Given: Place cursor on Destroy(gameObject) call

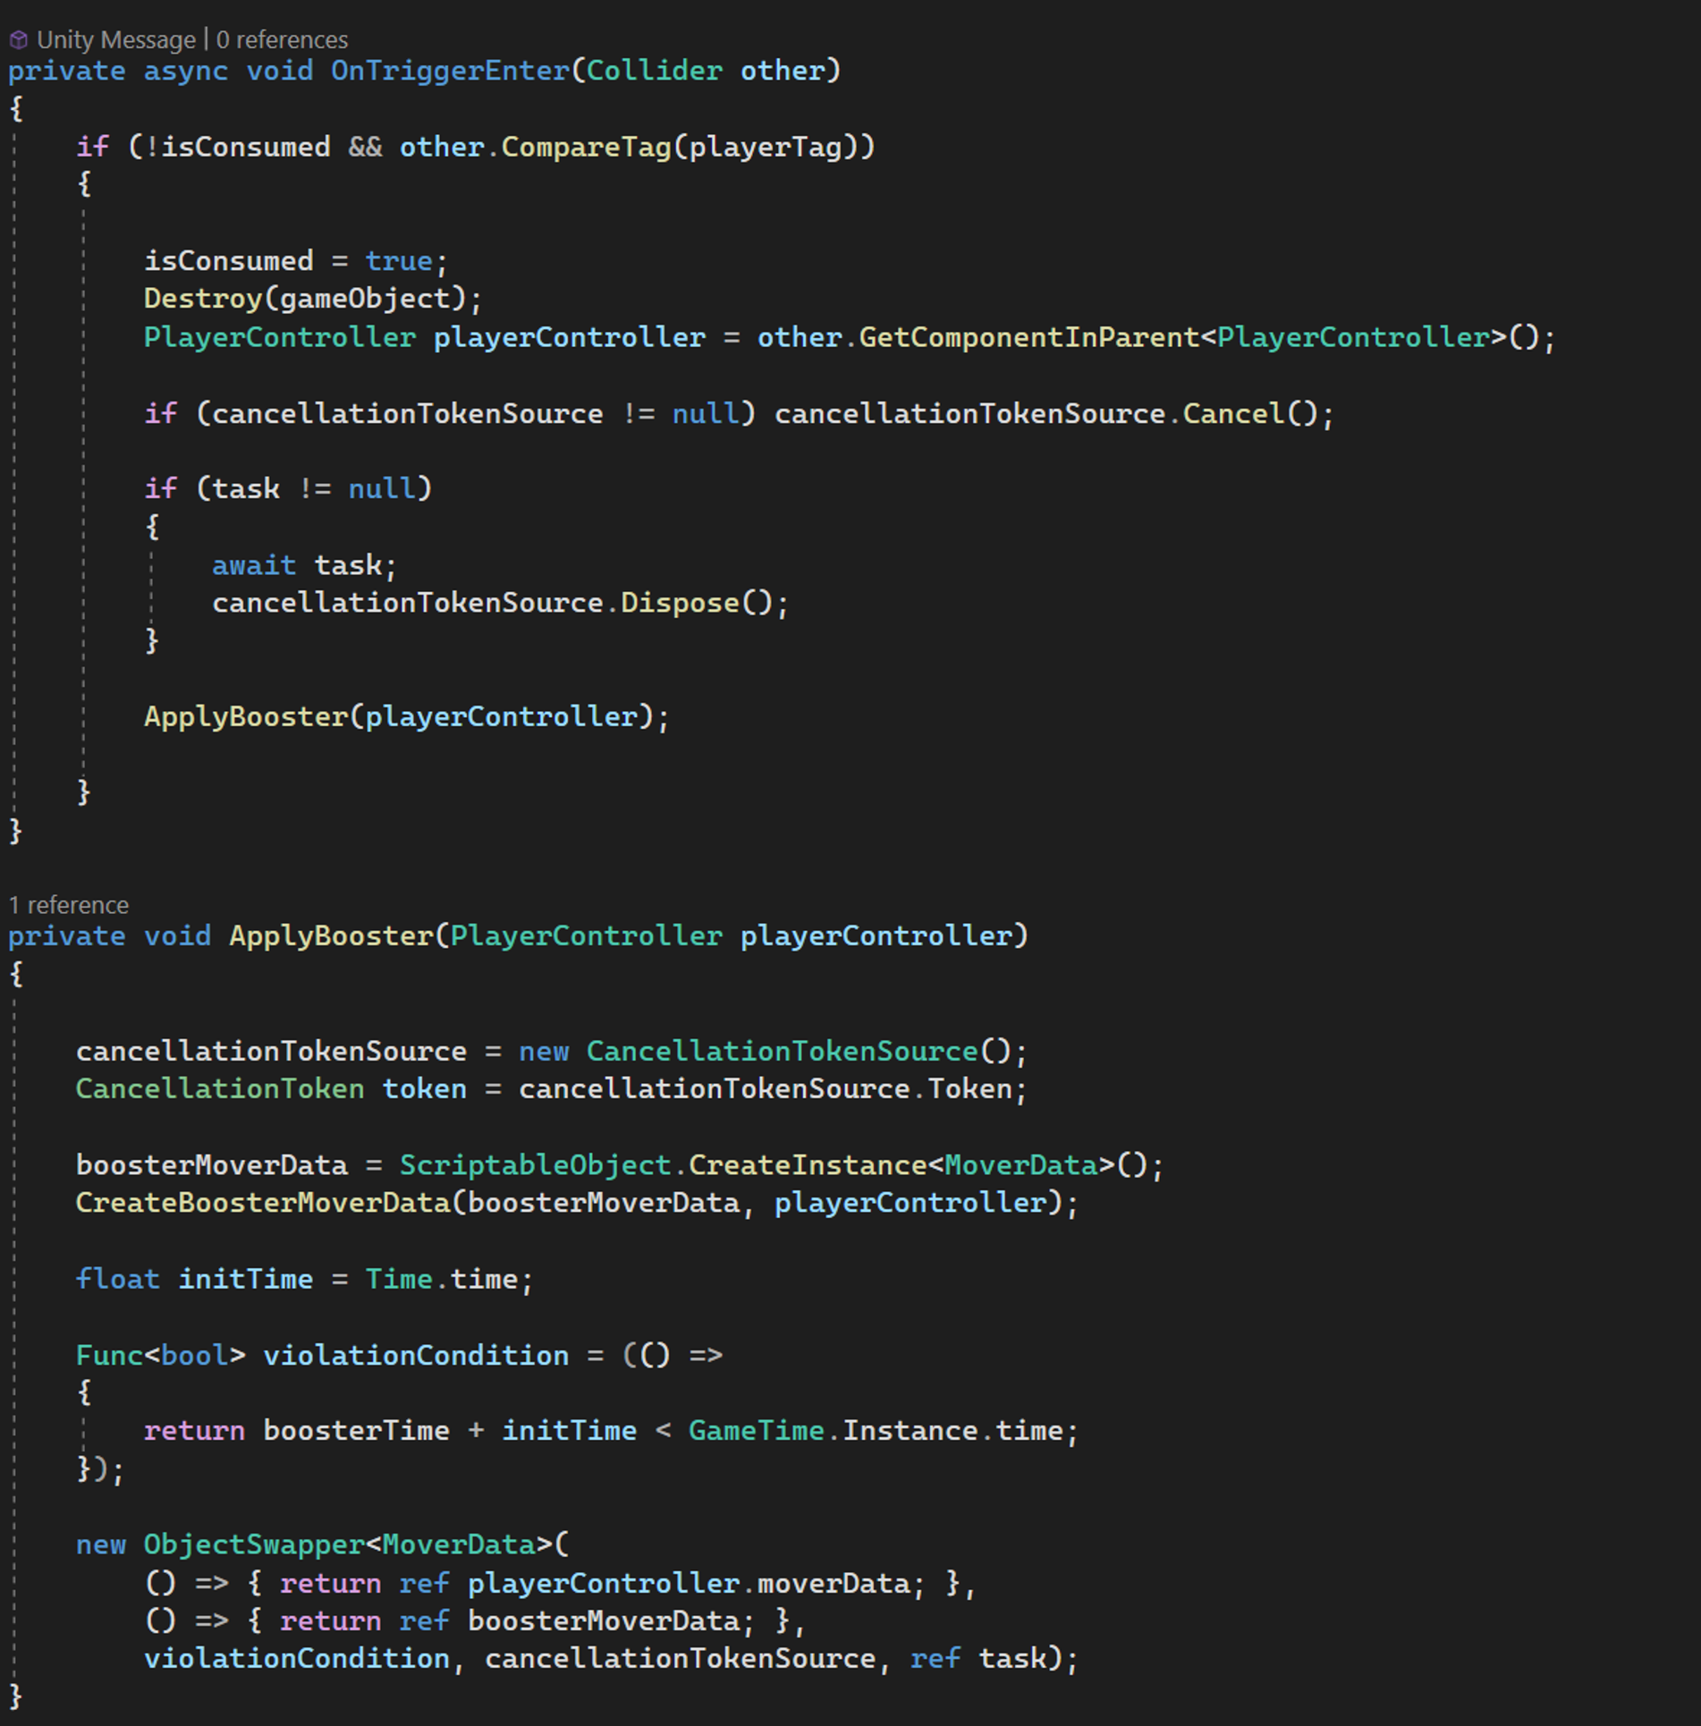Looking at the screenshot, I should click(x=203, y=299).
